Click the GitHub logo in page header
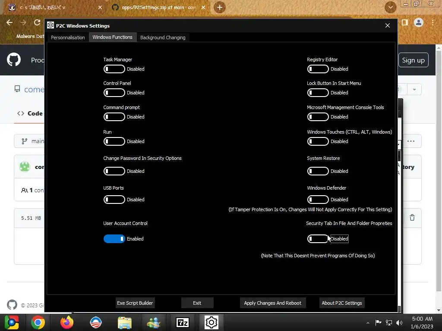Image resolution: width=442 pixels, height=331 pixels. click(x=14, y=59)
